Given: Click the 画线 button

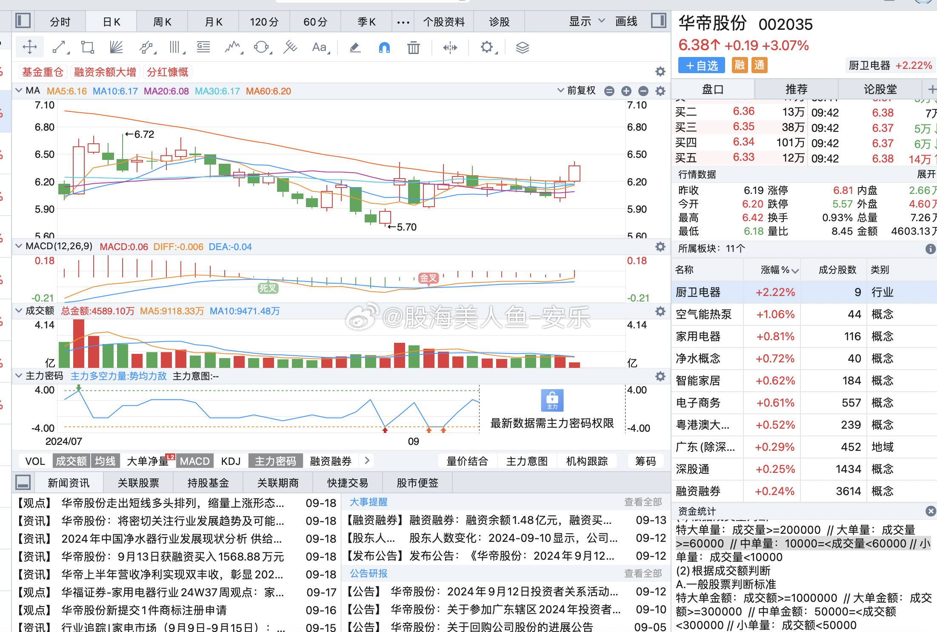Looking at the screenshot, I should [626, 21].
